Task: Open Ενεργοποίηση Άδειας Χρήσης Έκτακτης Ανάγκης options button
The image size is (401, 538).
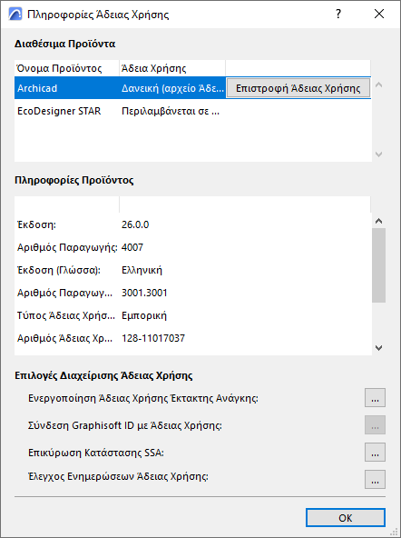Action: [375, 398]
